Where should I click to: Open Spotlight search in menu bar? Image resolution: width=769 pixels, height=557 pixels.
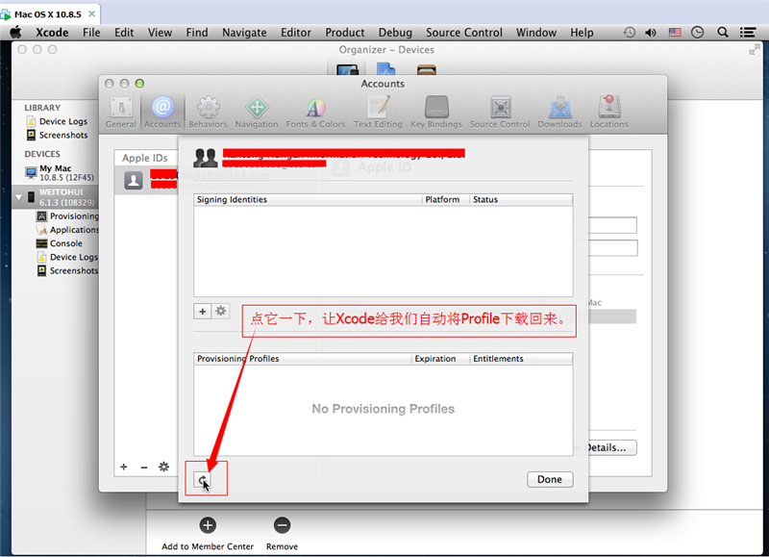723,33
